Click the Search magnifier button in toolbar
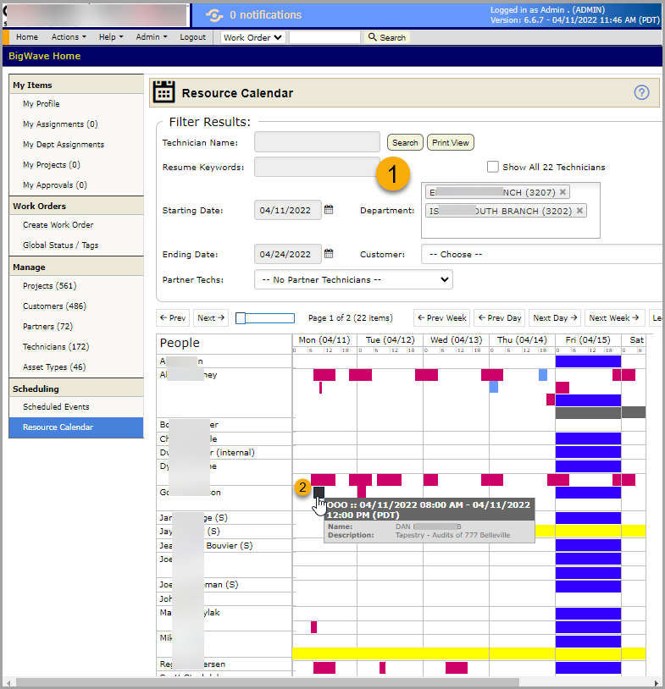Viewport: 665px width, 689px height. [x=386, y=37]
